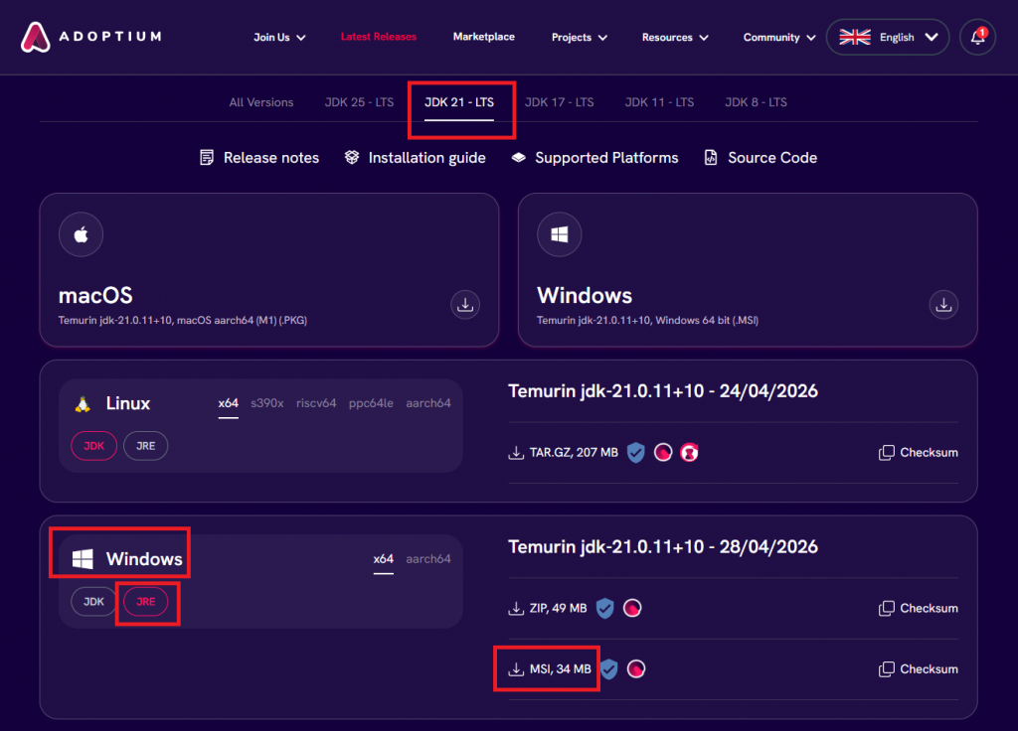
Task: Switch to the All Versions tab
Action: tap(261, 102)
